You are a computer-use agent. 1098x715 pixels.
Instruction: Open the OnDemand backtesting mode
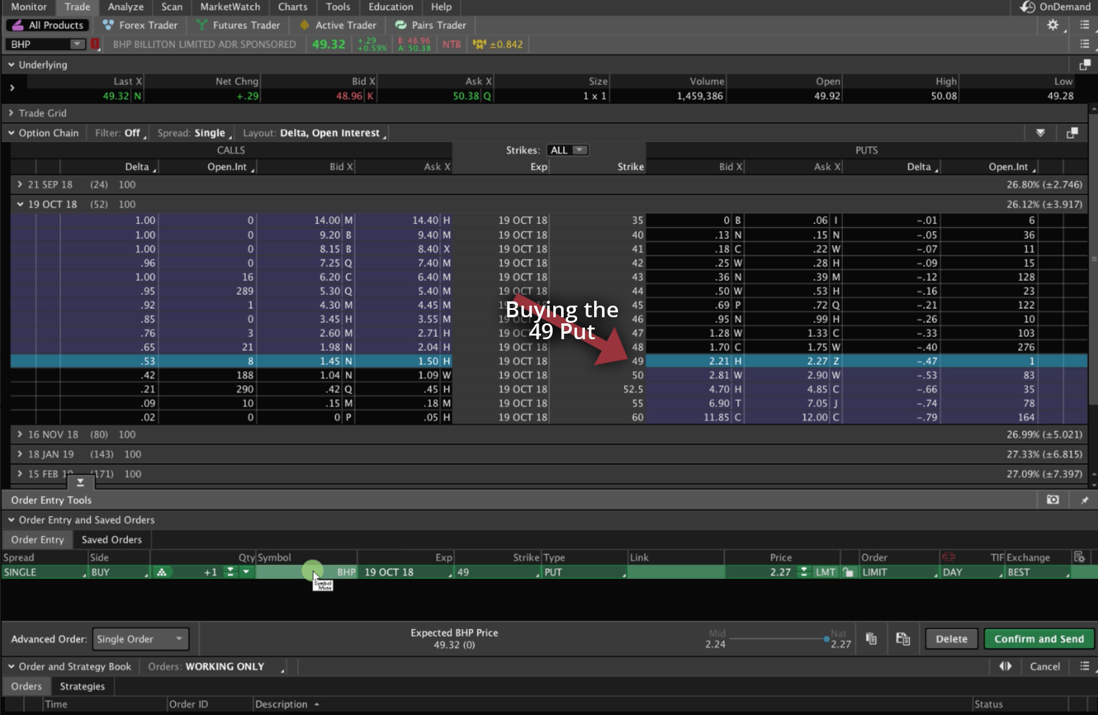[1055, 7]
